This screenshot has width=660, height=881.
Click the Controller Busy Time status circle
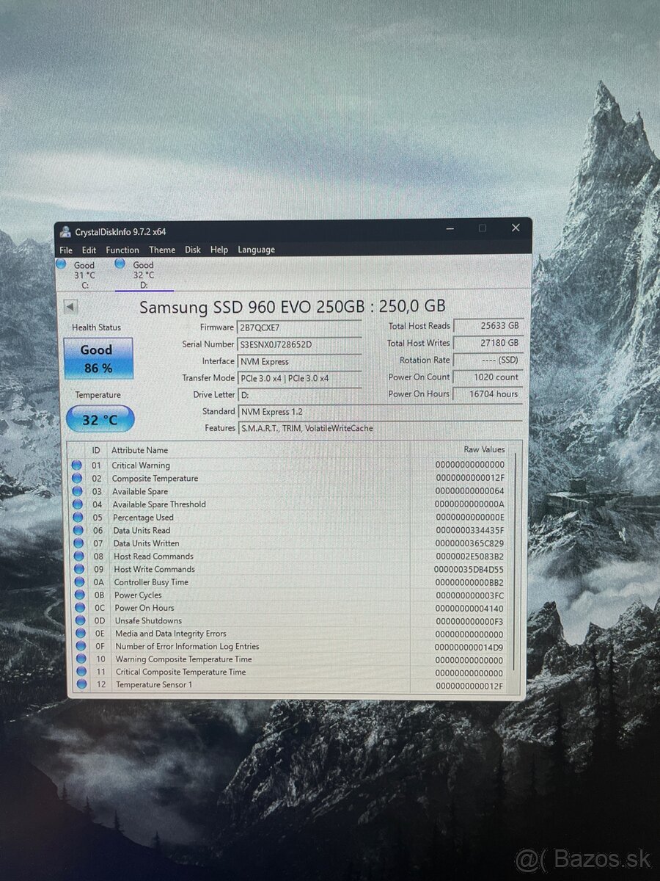(x=78, y=581)
